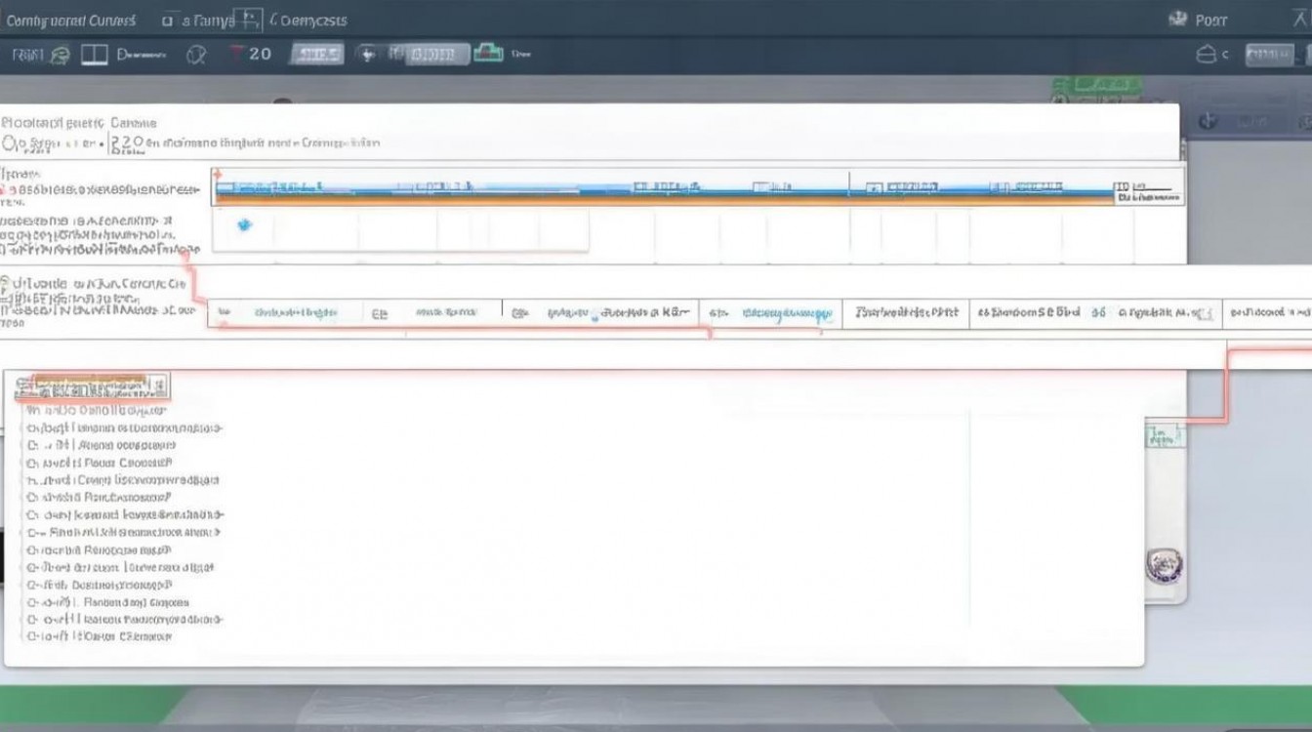Click the round purple badge icon at right
Viewport: 1312px width, 732px height.
click(1163, 565)
